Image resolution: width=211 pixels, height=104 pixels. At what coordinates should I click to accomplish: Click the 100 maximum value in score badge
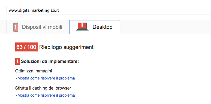(x=32, y=47)
